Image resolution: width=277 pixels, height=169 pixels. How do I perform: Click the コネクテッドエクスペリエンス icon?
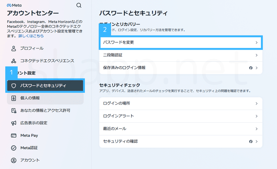tap(14, 61)
